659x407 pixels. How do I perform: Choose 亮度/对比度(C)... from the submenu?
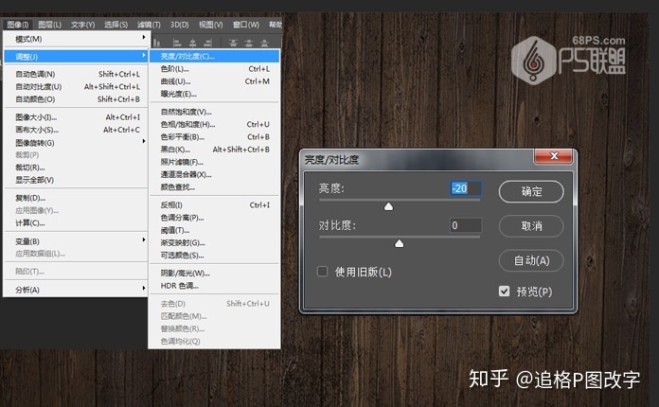(x=214, y=56)
